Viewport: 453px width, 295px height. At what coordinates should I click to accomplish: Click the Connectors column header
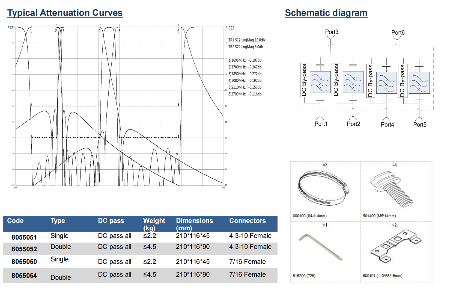247,221
